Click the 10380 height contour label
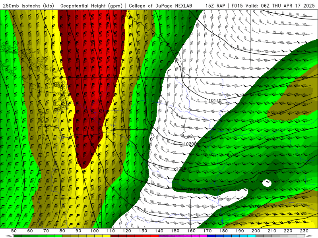Viewport: 318px width, 238px height. point(255,207)
